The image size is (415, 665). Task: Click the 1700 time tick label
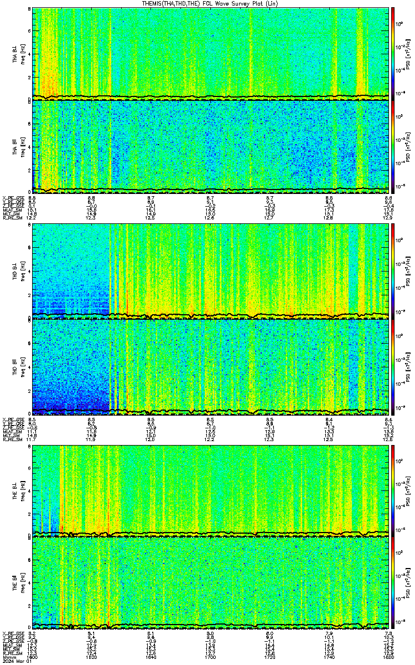(210, 658)
